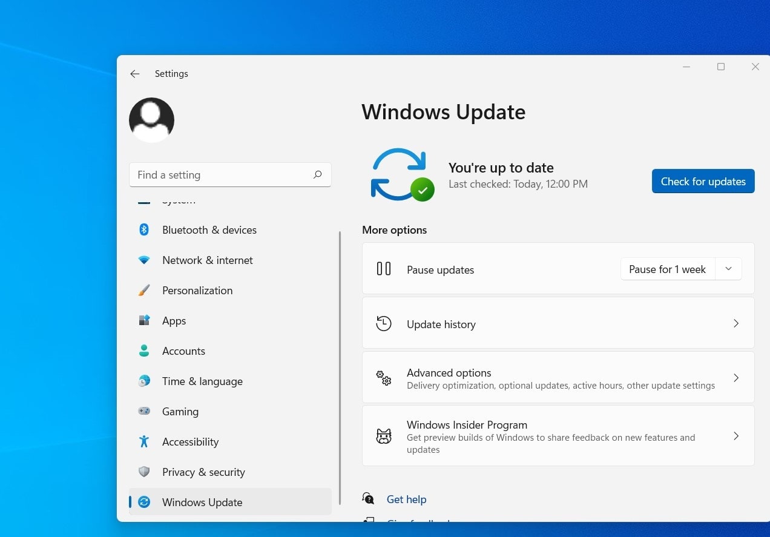
Task: Click the Pause updates pause icon
Action: pos(383,268)
